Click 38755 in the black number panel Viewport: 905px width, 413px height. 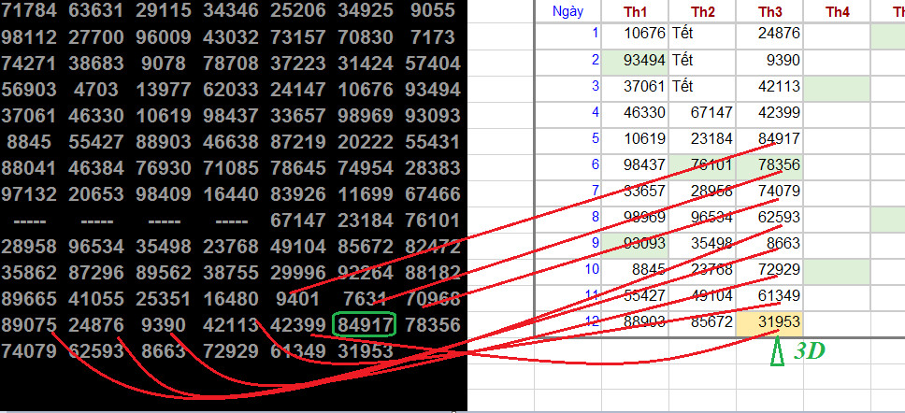(231, 273)
